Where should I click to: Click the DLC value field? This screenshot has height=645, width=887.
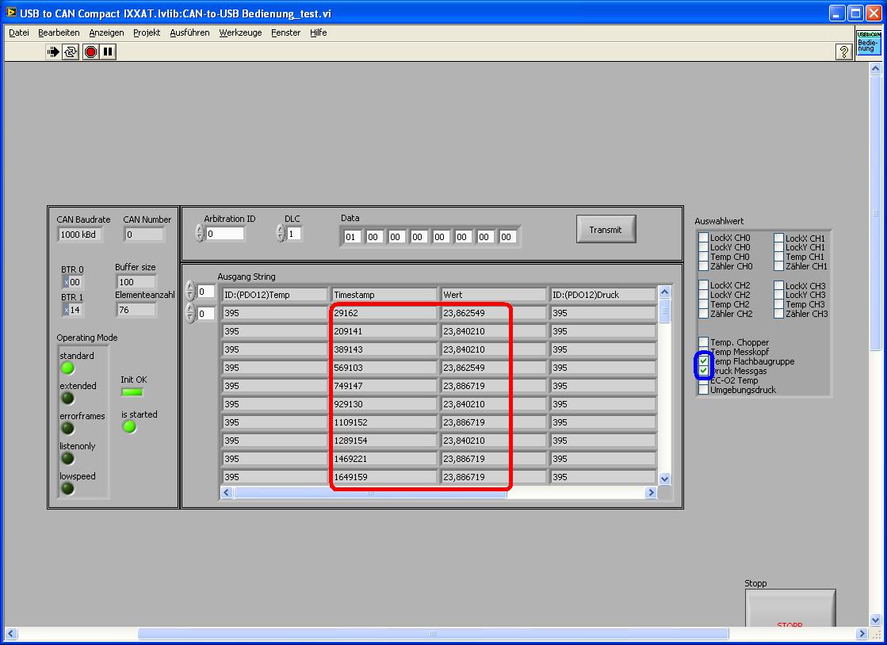[x=294, y=234]
